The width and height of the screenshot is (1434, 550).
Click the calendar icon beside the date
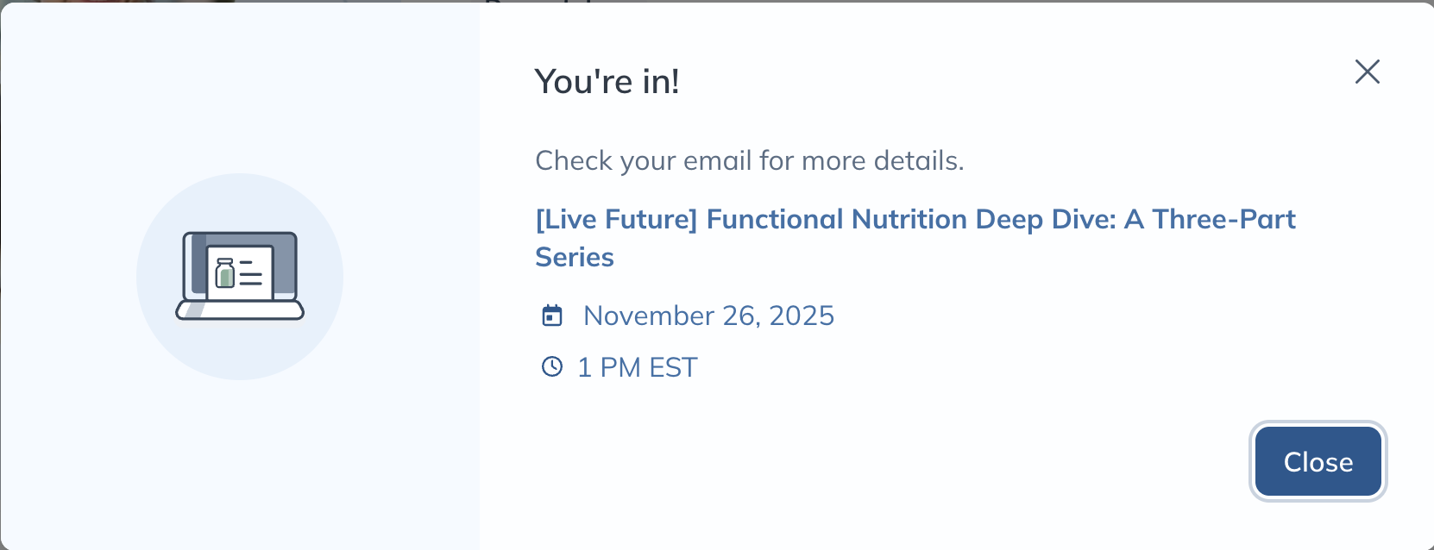coord(552,316)
